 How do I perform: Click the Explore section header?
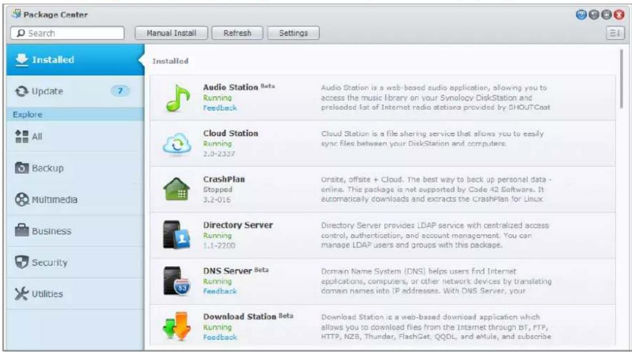point(75,114)
